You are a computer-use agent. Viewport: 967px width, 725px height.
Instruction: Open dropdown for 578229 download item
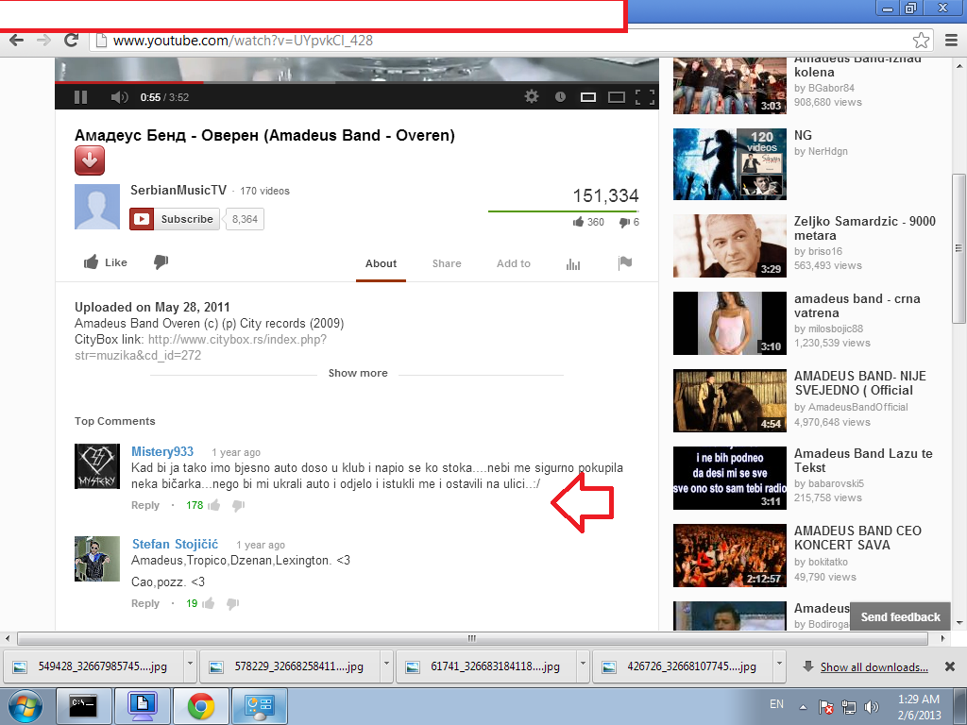click(386, 665)
